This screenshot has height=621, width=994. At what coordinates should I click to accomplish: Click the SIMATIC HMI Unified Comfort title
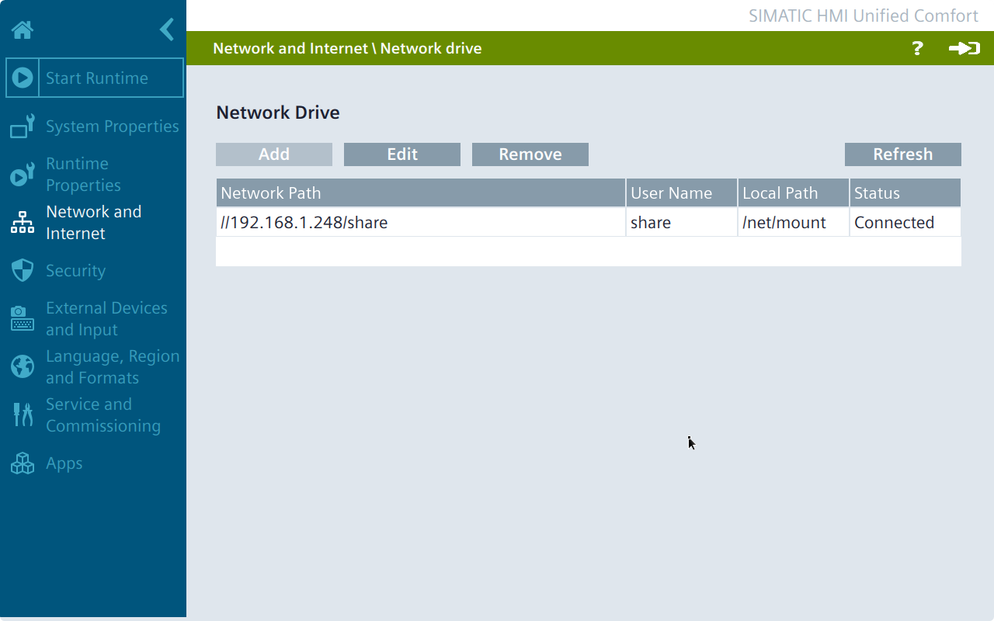coord(864,16)
